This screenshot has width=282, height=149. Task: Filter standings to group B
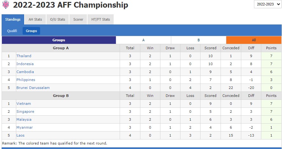pyautogui.click(x=199, y=40)
